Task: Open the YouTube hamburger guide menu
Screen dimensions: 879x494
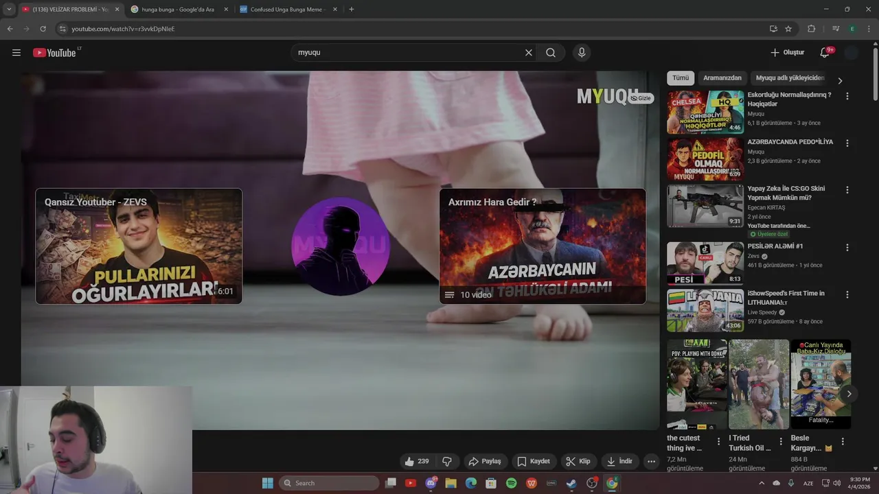Action: 16,53
